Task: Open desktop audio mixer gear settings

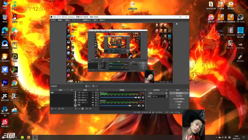Action: [x=143, y=105]
